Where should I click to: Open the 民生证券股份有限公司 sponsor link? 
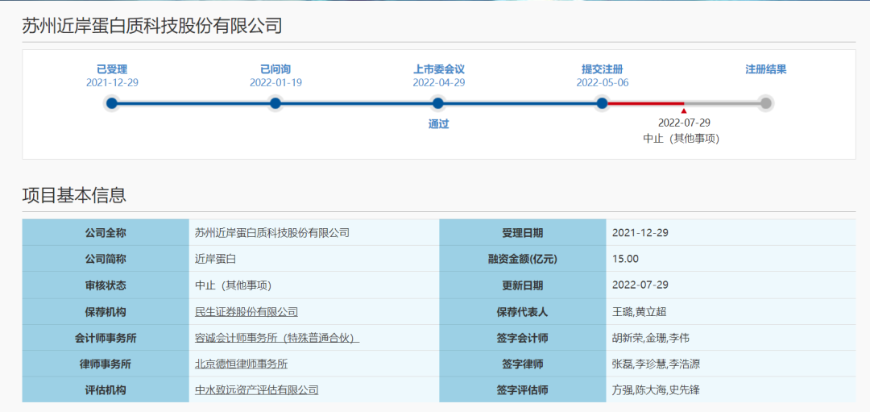click(x=246, y=312)
